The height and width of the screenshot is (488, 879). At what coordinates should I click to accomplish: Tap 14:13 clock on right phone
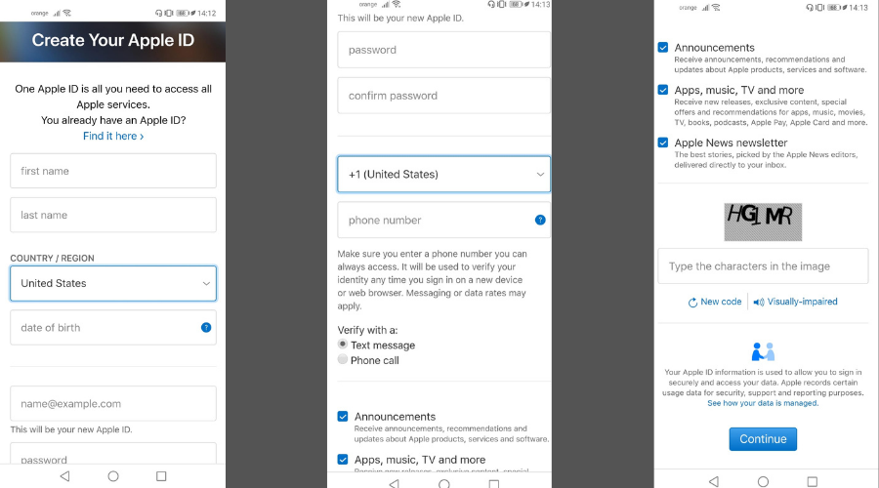pyautogui.click(x=858, y=8)
